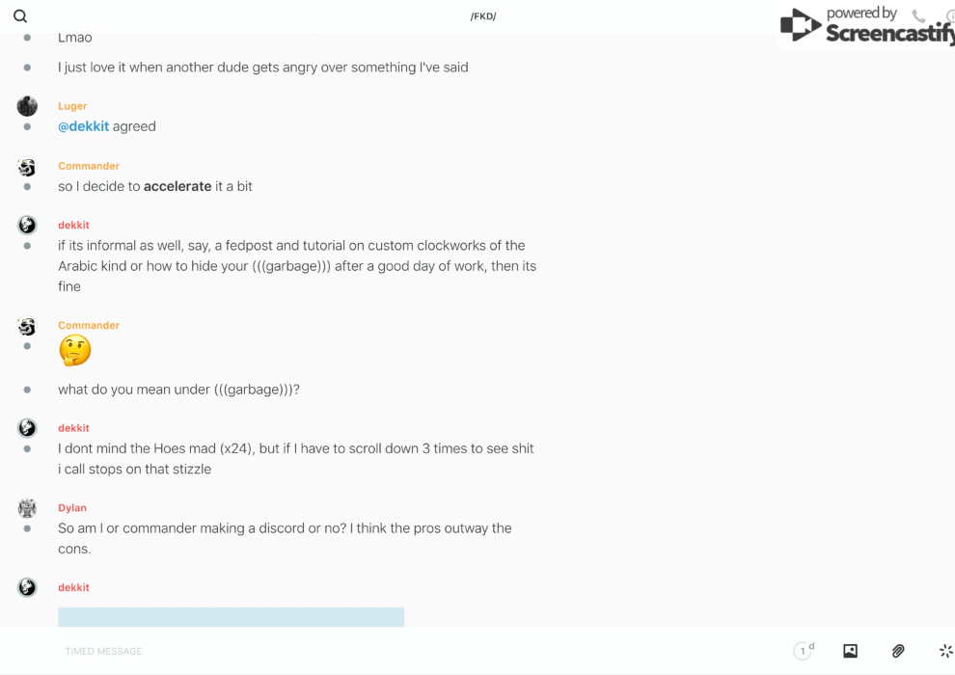Open Dylan's profile avatar

point(27,508)
